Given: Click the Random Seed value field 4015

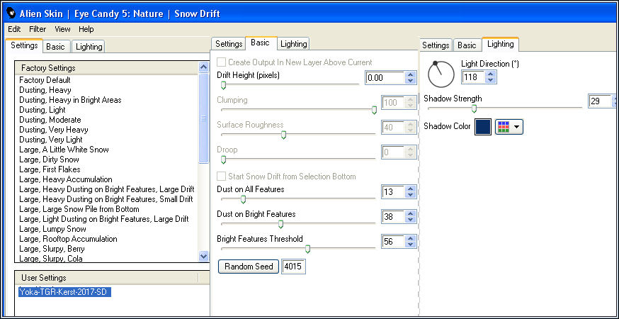Looking at the screenshot, I should click(x=293, y=267).
